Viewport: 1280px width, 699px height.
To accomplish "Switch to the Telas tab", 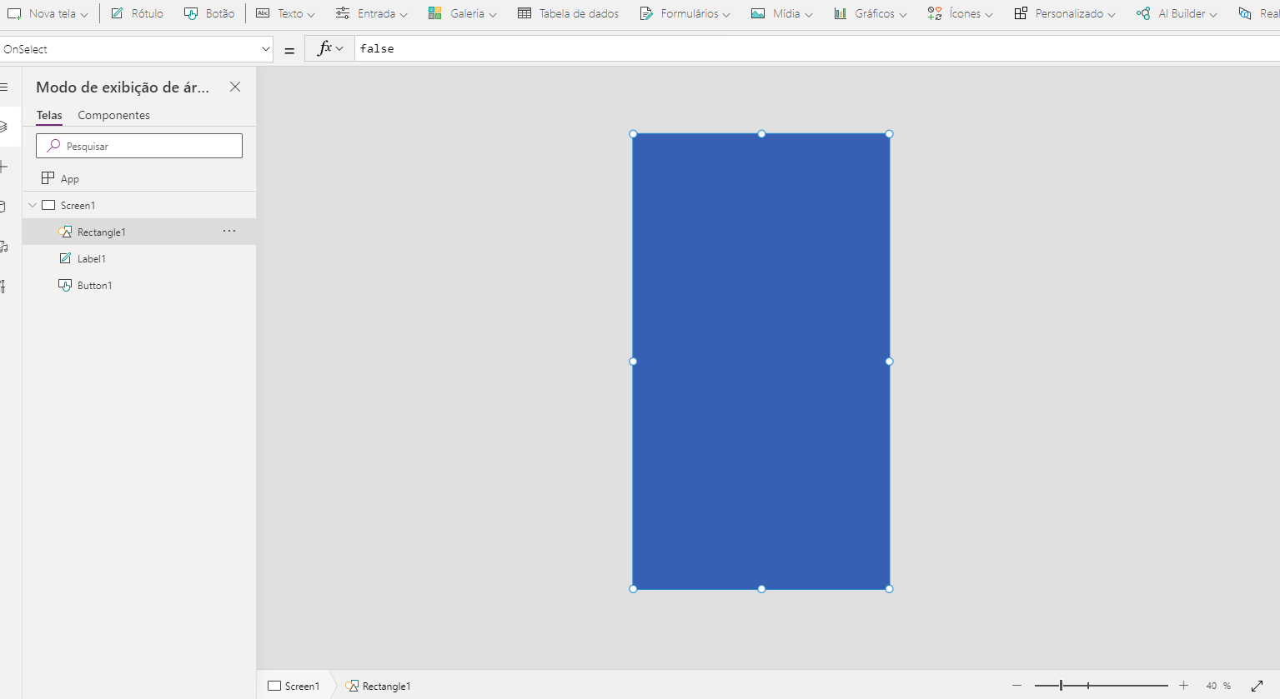I will tap(49, 115).
